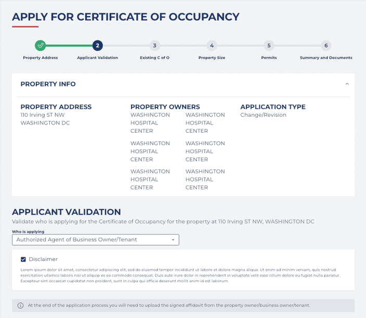
Task: Click the green progress bar between steps 1 and 2
Action: 69,46
